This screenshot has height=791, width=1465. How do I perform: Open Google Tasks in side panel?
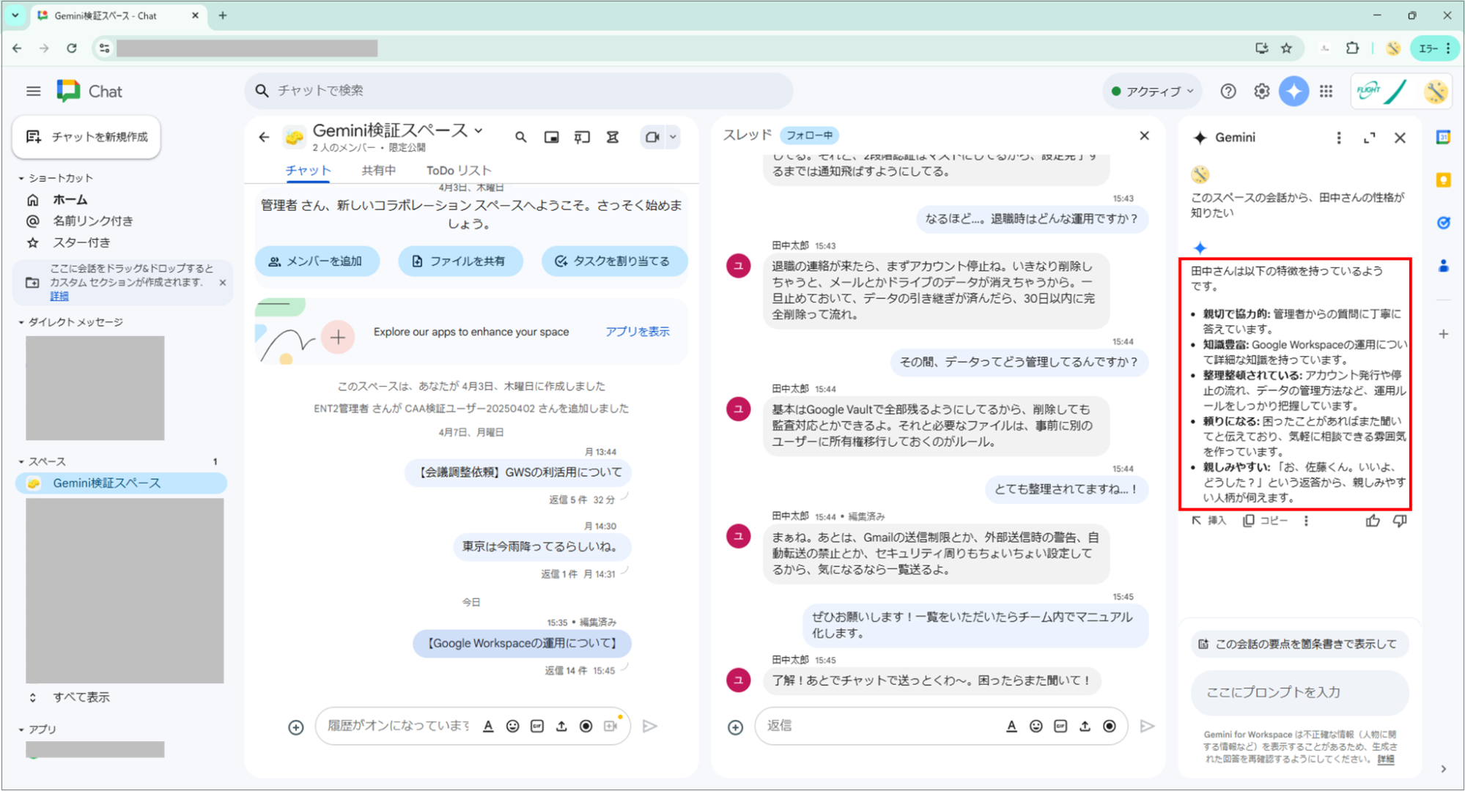click(x=1443, y=223)
